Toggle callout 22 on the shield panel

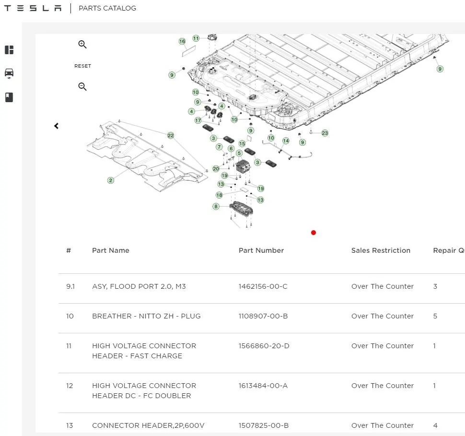[170, 135]
